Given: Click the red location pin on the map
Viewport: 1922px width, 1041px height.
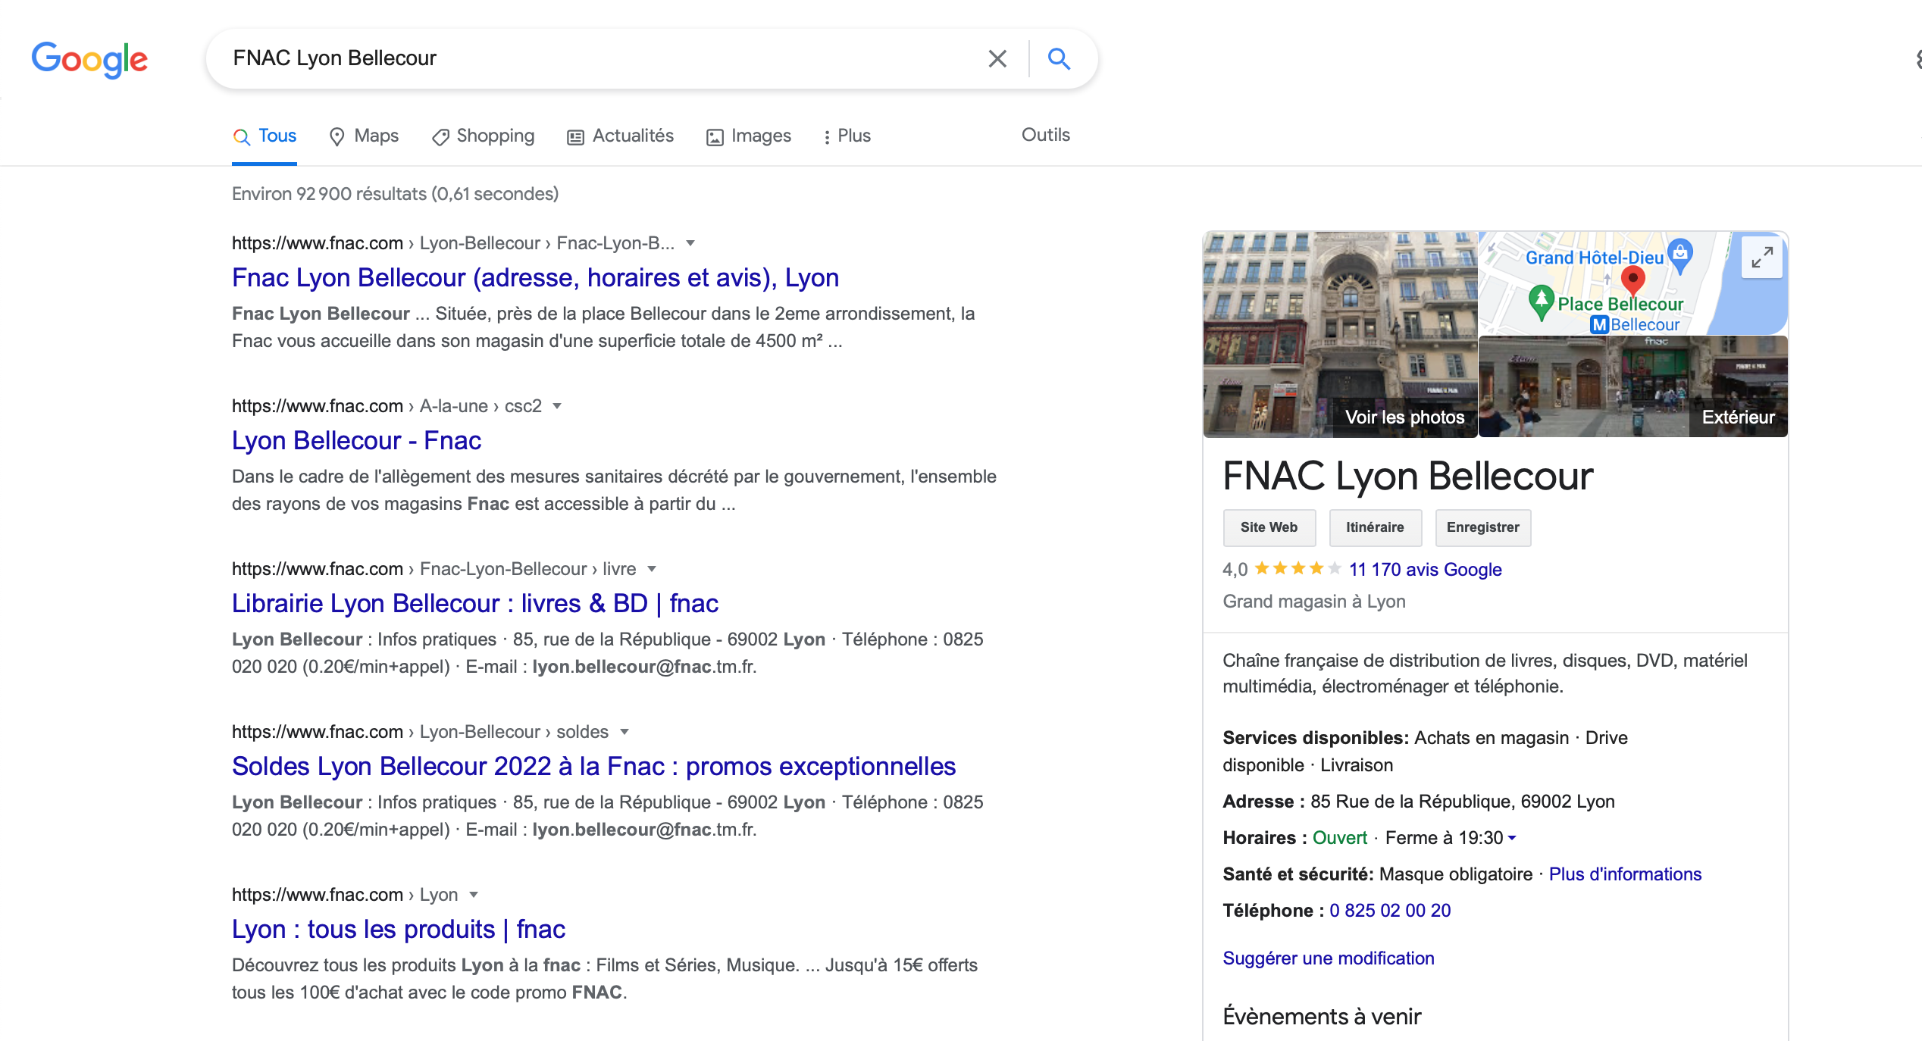Looking at the screenshot, I should pyautogui.click(x=1632, y=280).
